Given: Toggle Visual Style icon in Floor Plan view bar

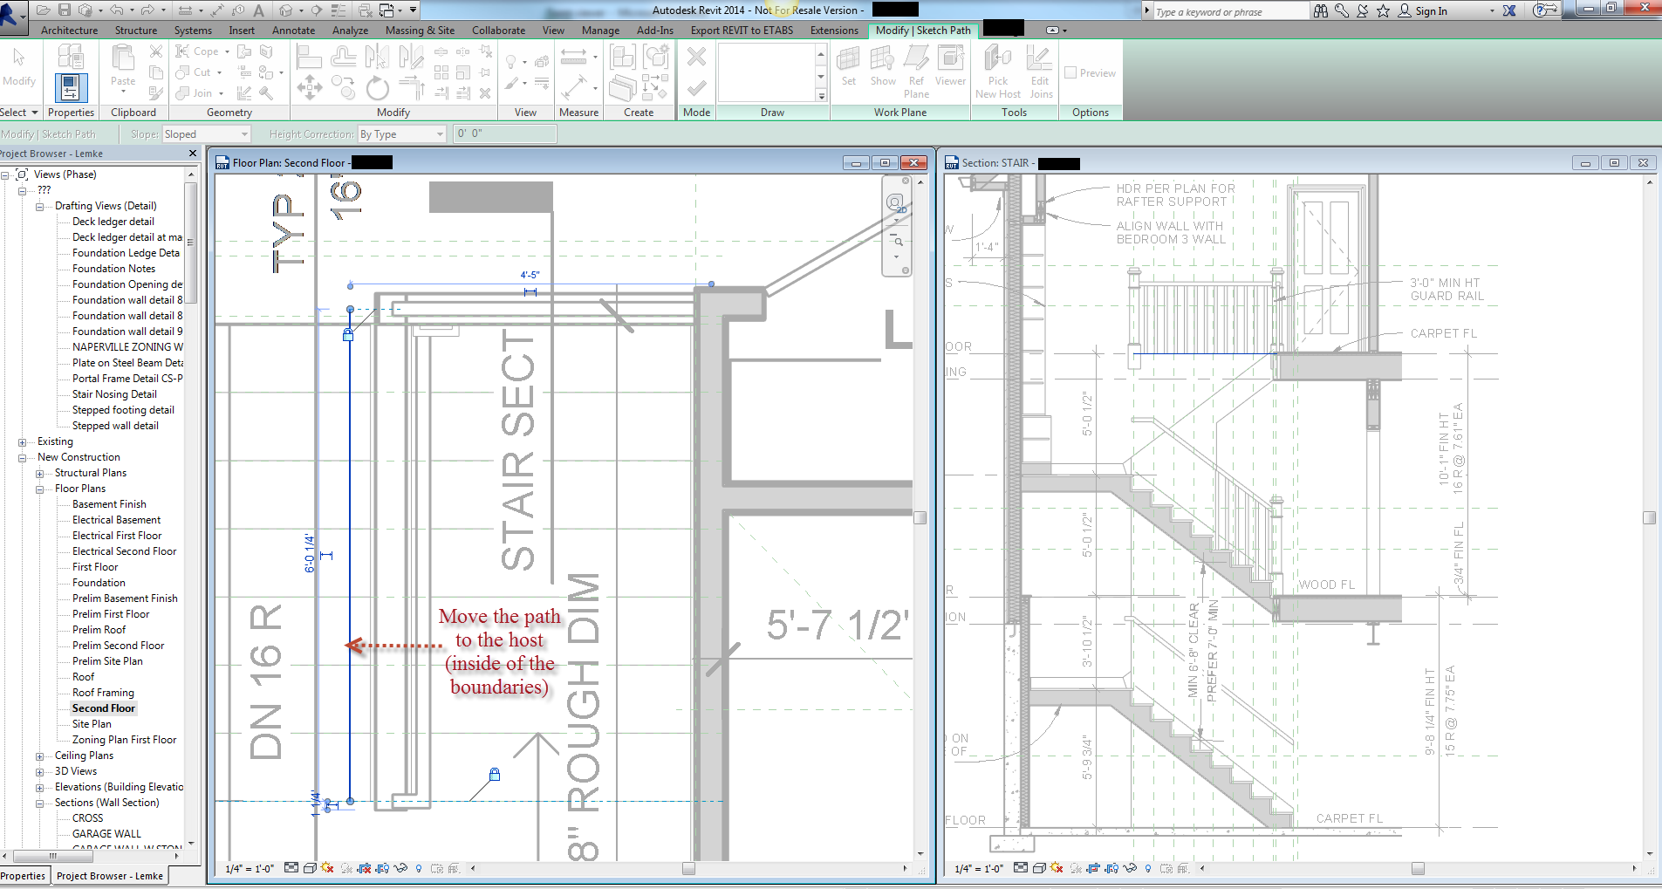Looking at the screenshot, I should pos(310,868).
